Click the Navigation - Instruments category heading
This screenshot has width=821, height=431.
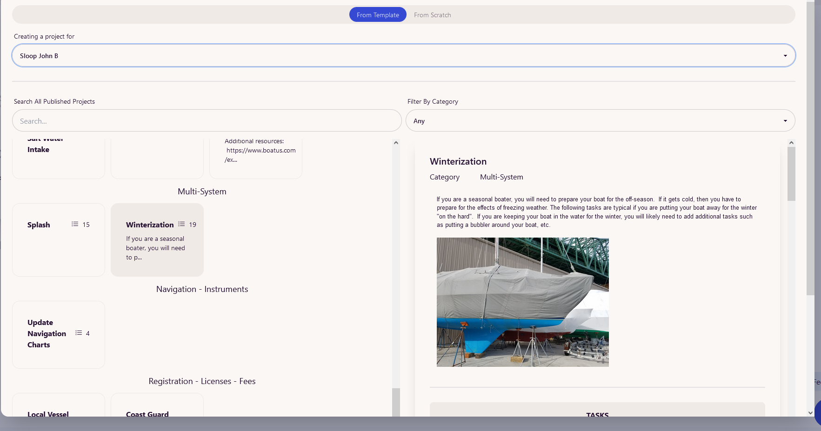(202, 289)
